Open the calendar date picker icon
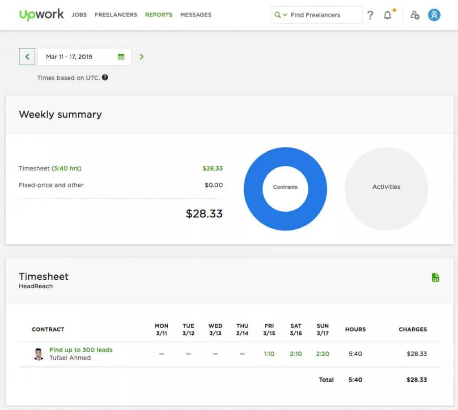The image size is (458, 410). pyautogui.click(x=121, y=57)
